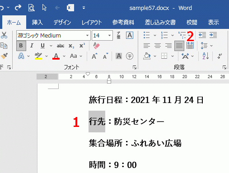The width and height of the screenshot is (229, 173).
Task: Open the Change Case Aa menu
Action: [x=76, y=56]
